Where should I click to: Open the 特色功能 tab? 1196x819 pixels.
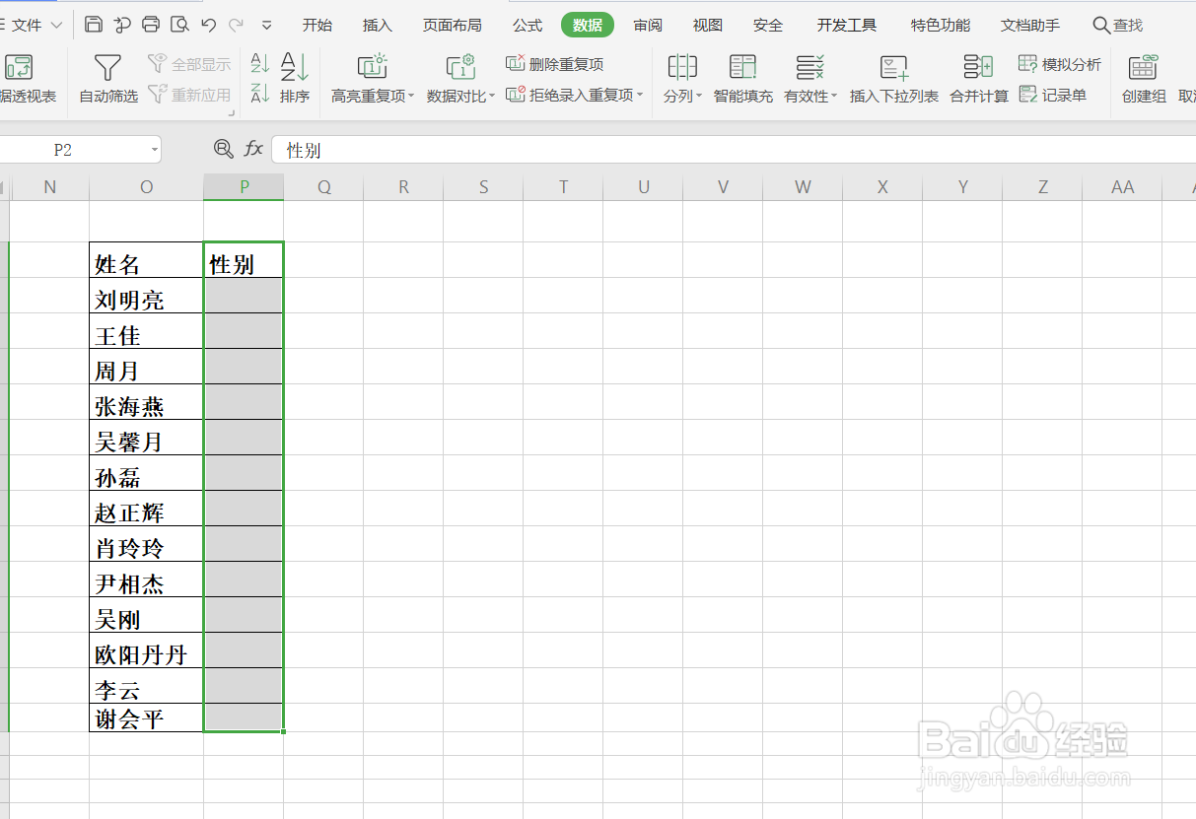pos(941,25)
